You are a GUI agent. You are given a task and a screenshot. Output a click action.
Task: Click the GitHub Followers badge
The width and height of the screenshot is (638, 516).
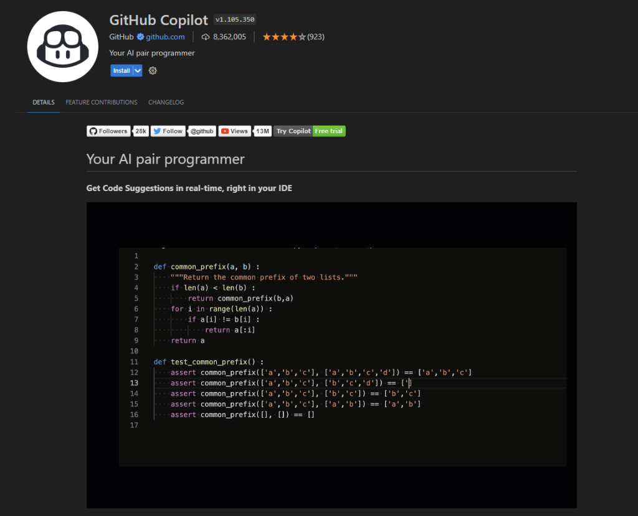(x=108, y=131)
